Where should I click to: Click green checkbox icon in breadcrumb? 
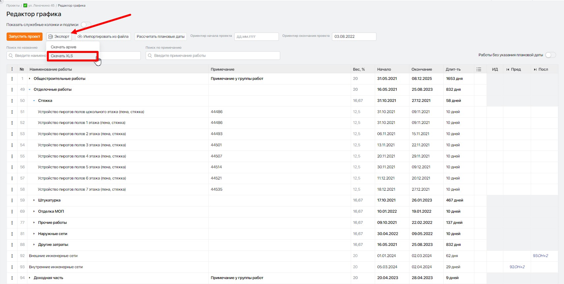click(x=25, y=6)
